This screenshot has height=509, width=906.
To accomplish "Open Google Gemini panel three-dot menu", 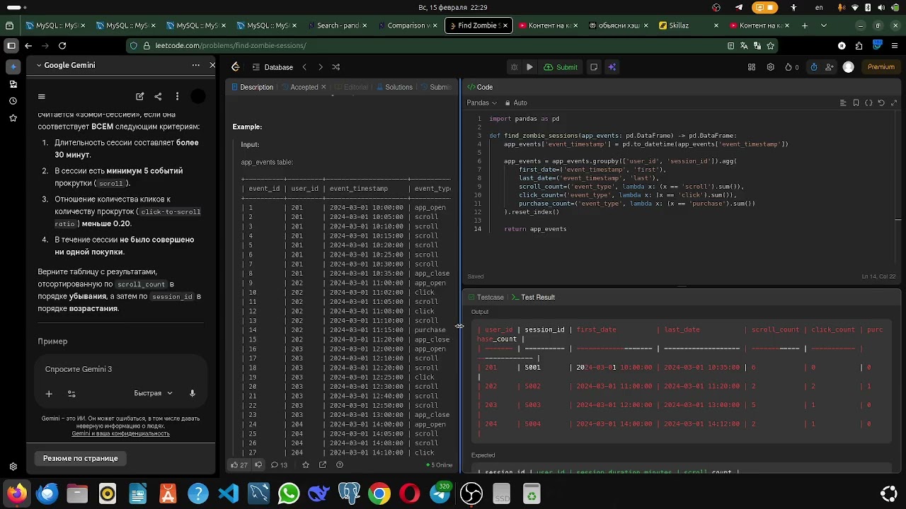I will tap(195, 65).
